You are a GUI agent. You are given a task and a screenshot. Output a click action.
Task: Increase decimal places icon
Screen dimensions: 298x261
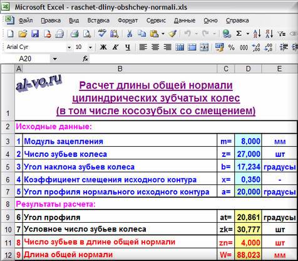tap(256, 48)
